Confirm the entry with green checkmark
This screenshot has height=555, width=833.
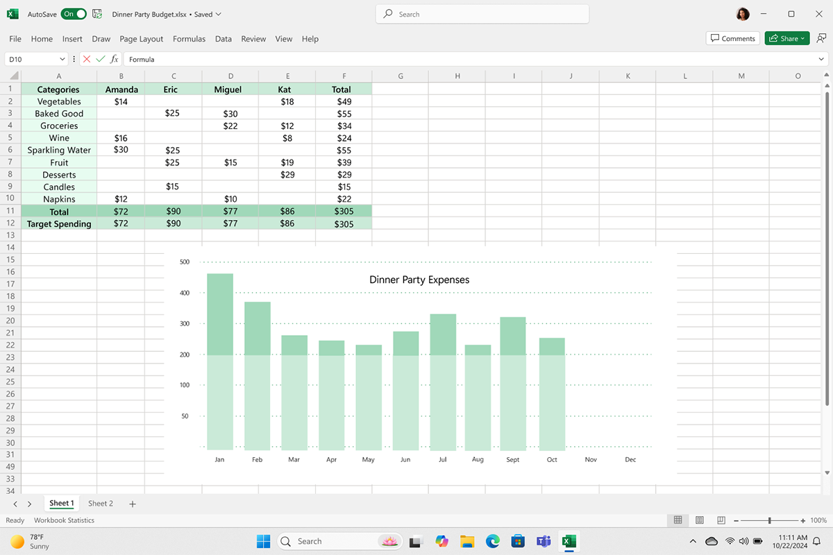pyautogui.click(x=101, y=60)
